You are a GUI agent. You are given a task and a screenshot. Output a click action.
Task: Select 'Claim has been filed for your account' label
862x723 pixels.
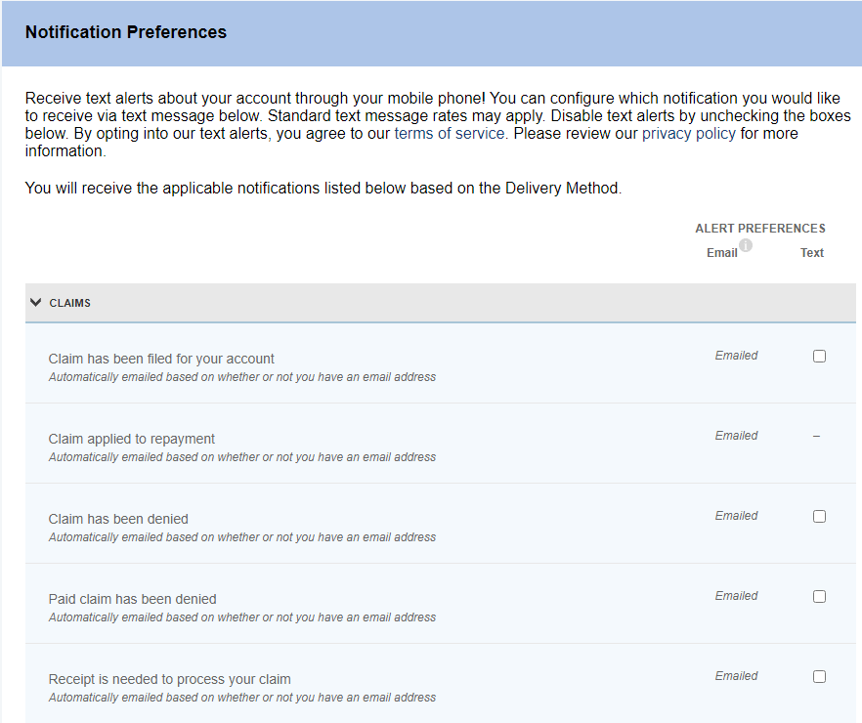[161, 359]
